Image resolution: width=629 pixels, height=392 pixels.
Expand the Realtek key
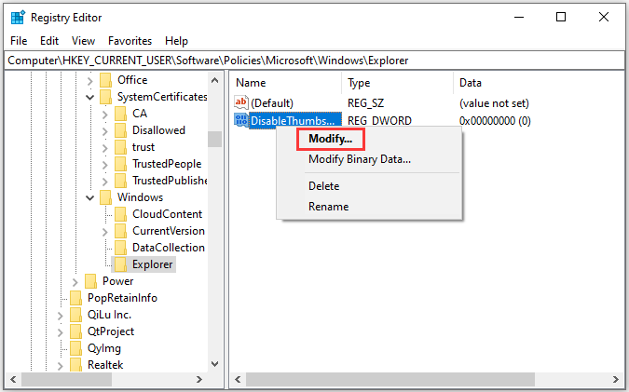(61, 366)
